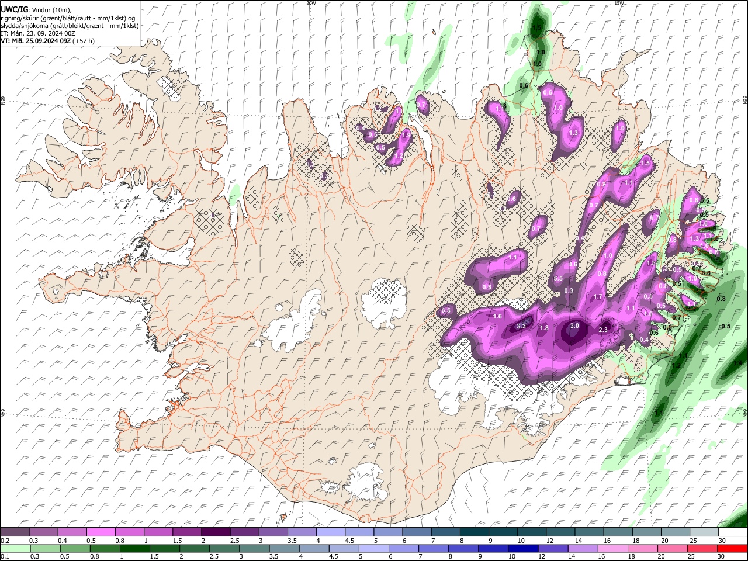Image resolution: width=748 pixels, height=561 pixels.
Task: Click the 1.8 value next to 3.3
Action: click(x=544, y=328)
